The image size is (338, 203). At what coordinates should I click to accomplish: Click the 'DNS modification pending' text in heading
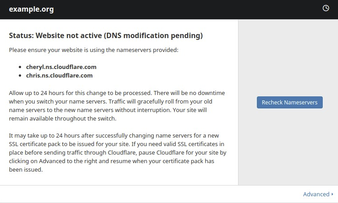(x=153, y=35)
